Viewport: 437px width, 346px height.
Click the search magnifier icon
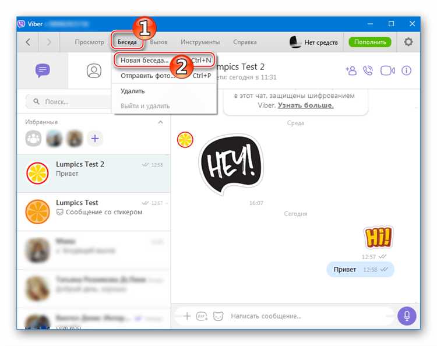36,101
